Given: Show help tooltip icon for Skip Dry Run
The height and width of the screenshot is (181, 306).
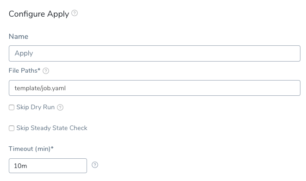Looking at the screenshot, I should click(60, 107).
